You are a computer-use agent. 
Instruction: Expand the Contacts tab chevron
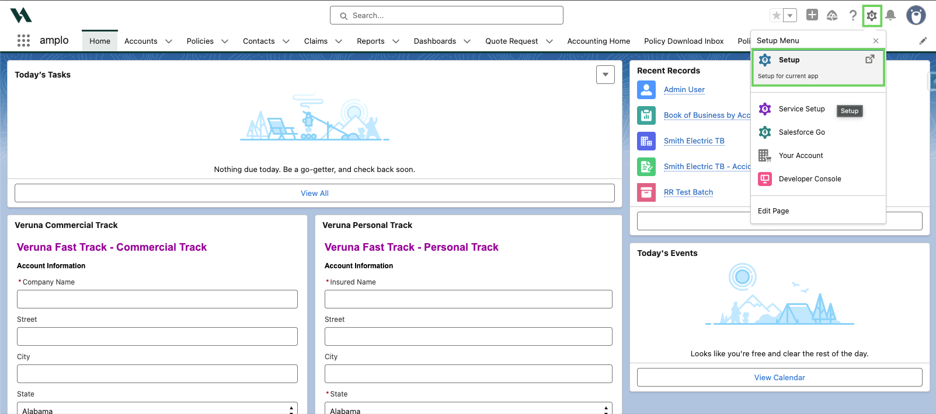tap(286, 41)
